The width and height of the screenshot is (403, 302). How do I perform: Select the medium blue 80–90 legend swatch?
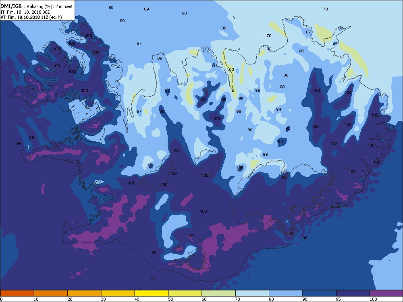coord(286,293)
